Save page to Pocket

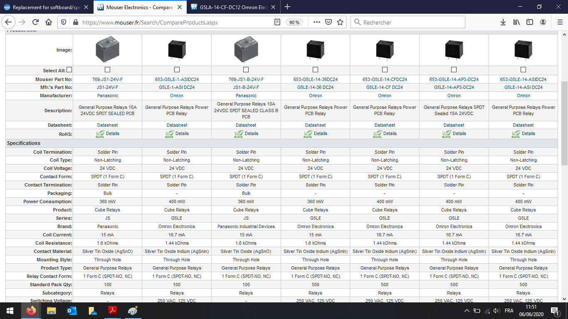(x=328, y=22)
